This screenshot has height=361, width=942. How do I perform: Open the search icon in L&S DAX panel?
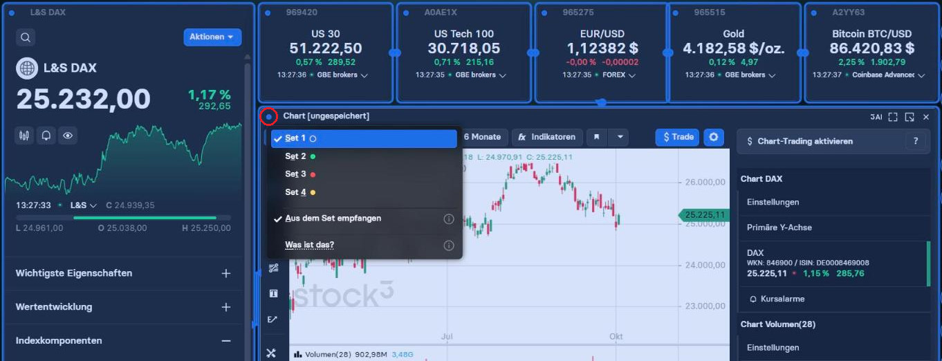26,37
